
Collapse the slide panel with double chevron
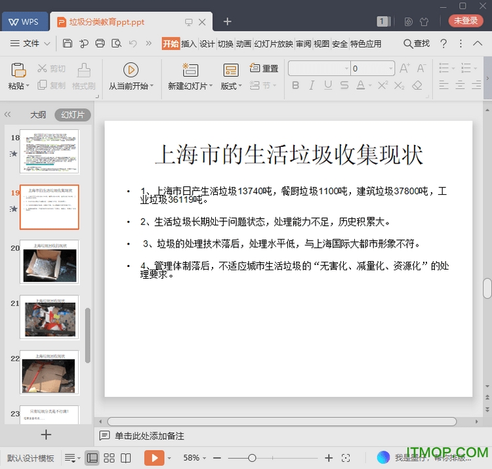tap(7, 115)
